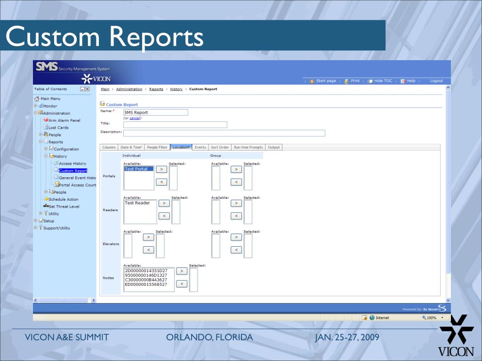Click the General Event History page icon

(56, 177)
